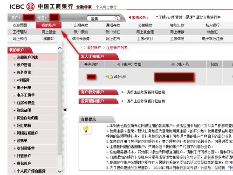Image resolution: width=233 pixels, height=175 pixels.
Task: Click the 我的账户 sidebar panel header
Action: tap(20, 50)
